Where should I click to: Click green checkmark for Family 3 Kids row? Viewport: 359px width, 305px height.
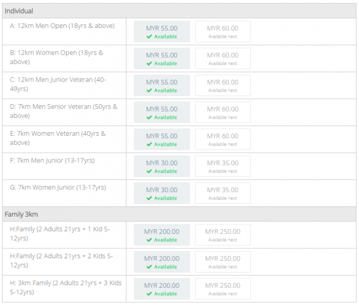(149, 294)
